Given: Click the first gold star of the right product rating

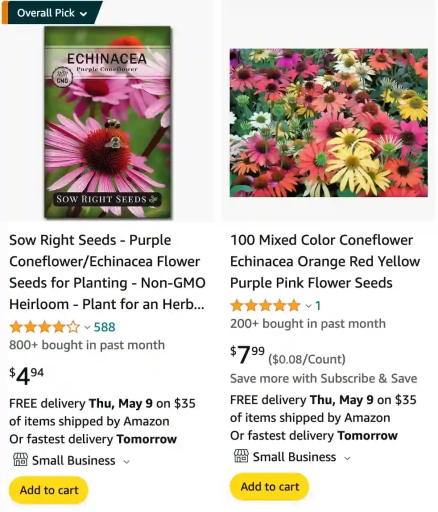Looking at the screenshot, I should pyautogui.click(x=236, y=305).
